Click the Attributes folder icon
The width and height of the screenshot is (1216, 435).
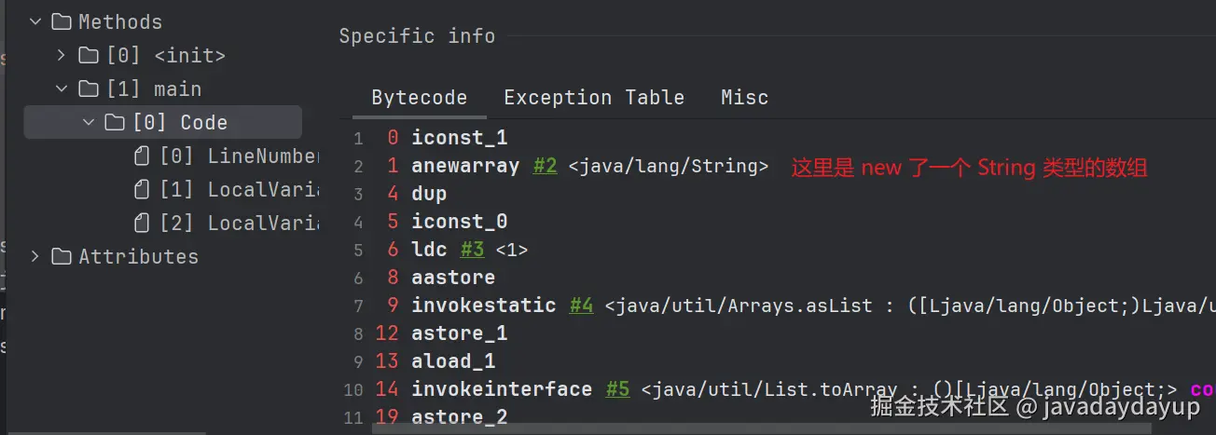(x=62, y=256)
